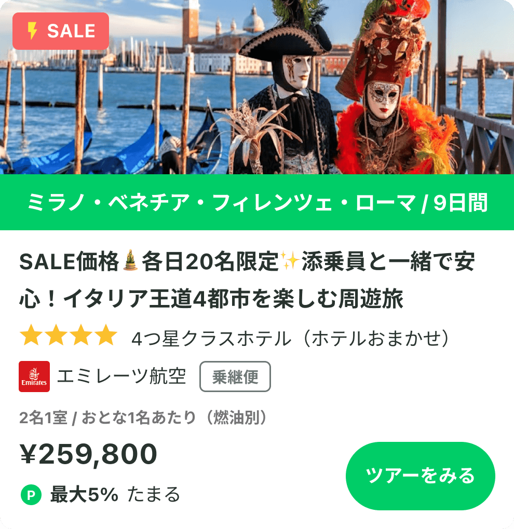Click the first yellow rating star

click(x=31, y=335)
